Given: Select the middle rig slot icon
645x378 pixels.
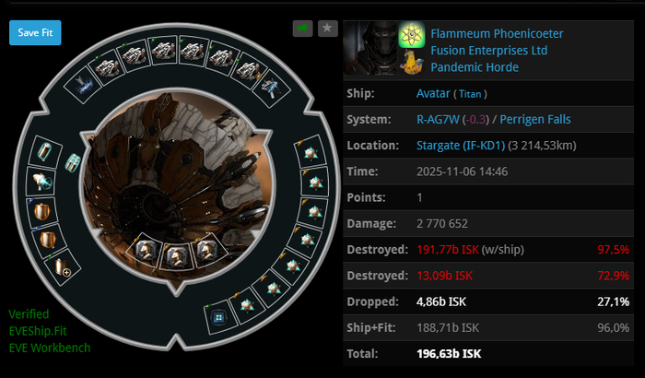Looking at the screenshot, I should tap(177, 256).
